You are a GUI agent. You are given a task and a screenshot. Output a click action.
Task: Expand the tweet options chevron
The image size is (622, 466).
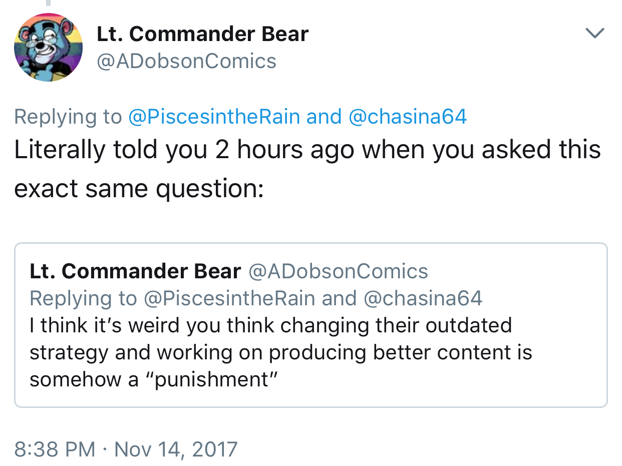click(x=595, y=34)
